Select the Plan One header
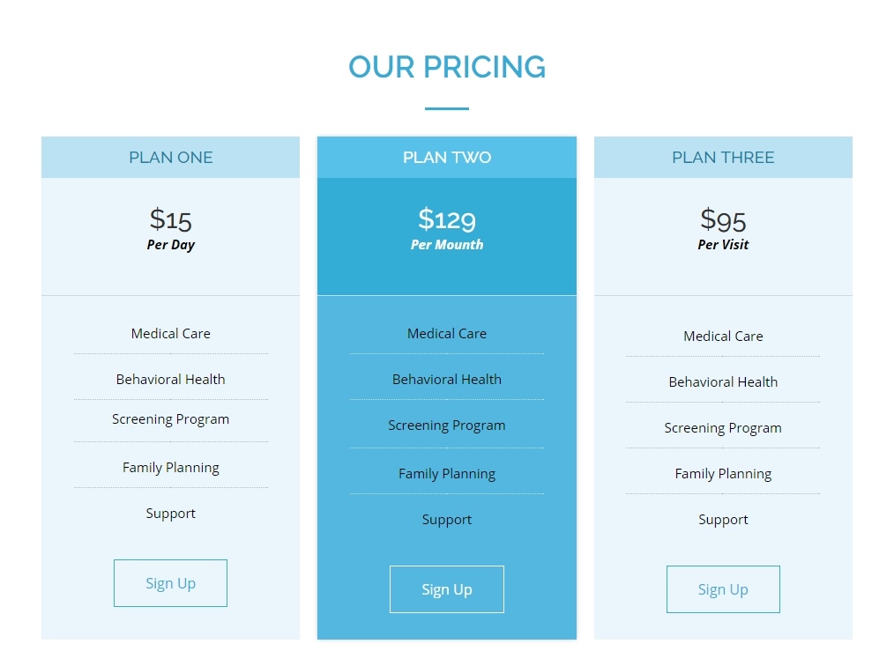The width and height of the screenshot is (894, 666). [x=170, y=158]
